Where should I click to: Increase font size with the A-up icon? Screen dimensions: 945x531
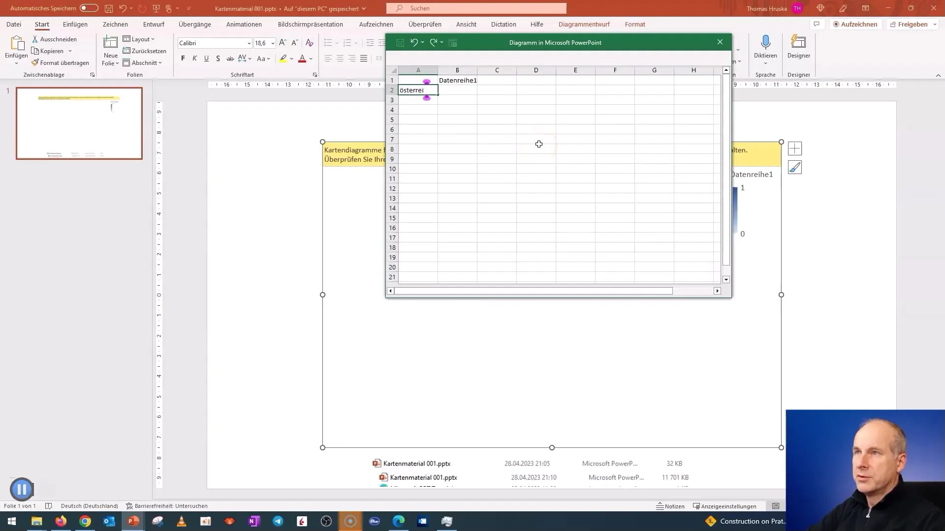click(x=283, y=43)
